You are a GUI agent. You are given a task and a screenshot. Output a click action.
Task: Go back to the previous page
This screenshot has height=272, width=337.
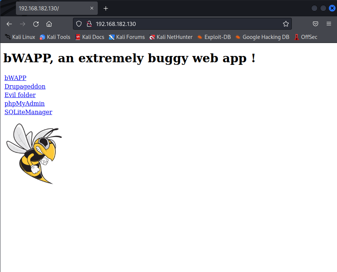tap(9, 24)
